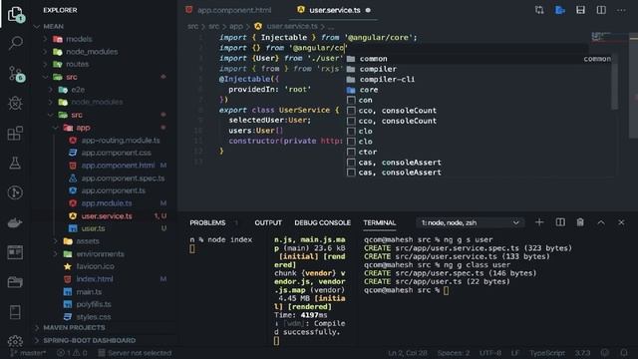
Task: Click the compare changes icon in editor toolbar
Action: [x=539, y=10]
